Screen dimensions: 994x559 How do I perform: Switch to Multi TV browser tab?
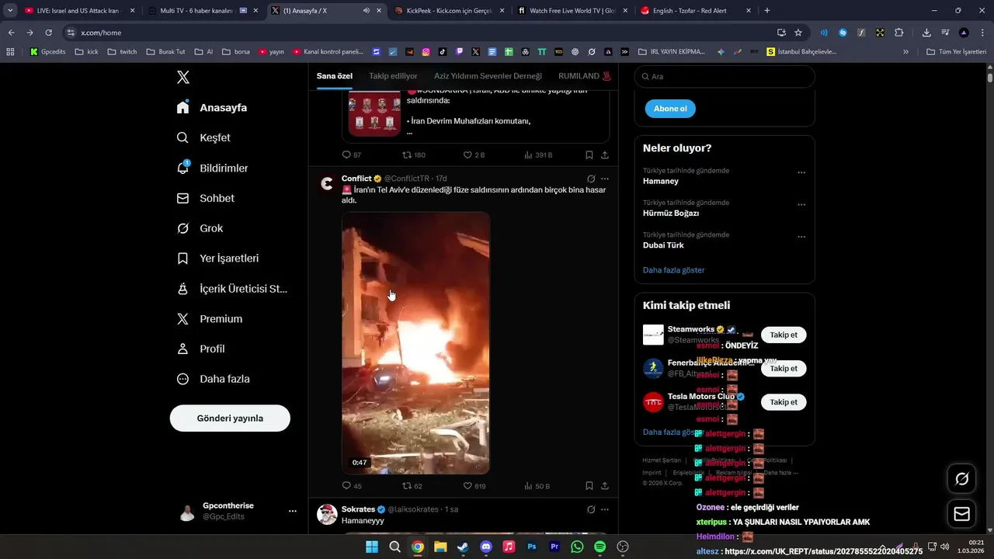tap(201, 11)
